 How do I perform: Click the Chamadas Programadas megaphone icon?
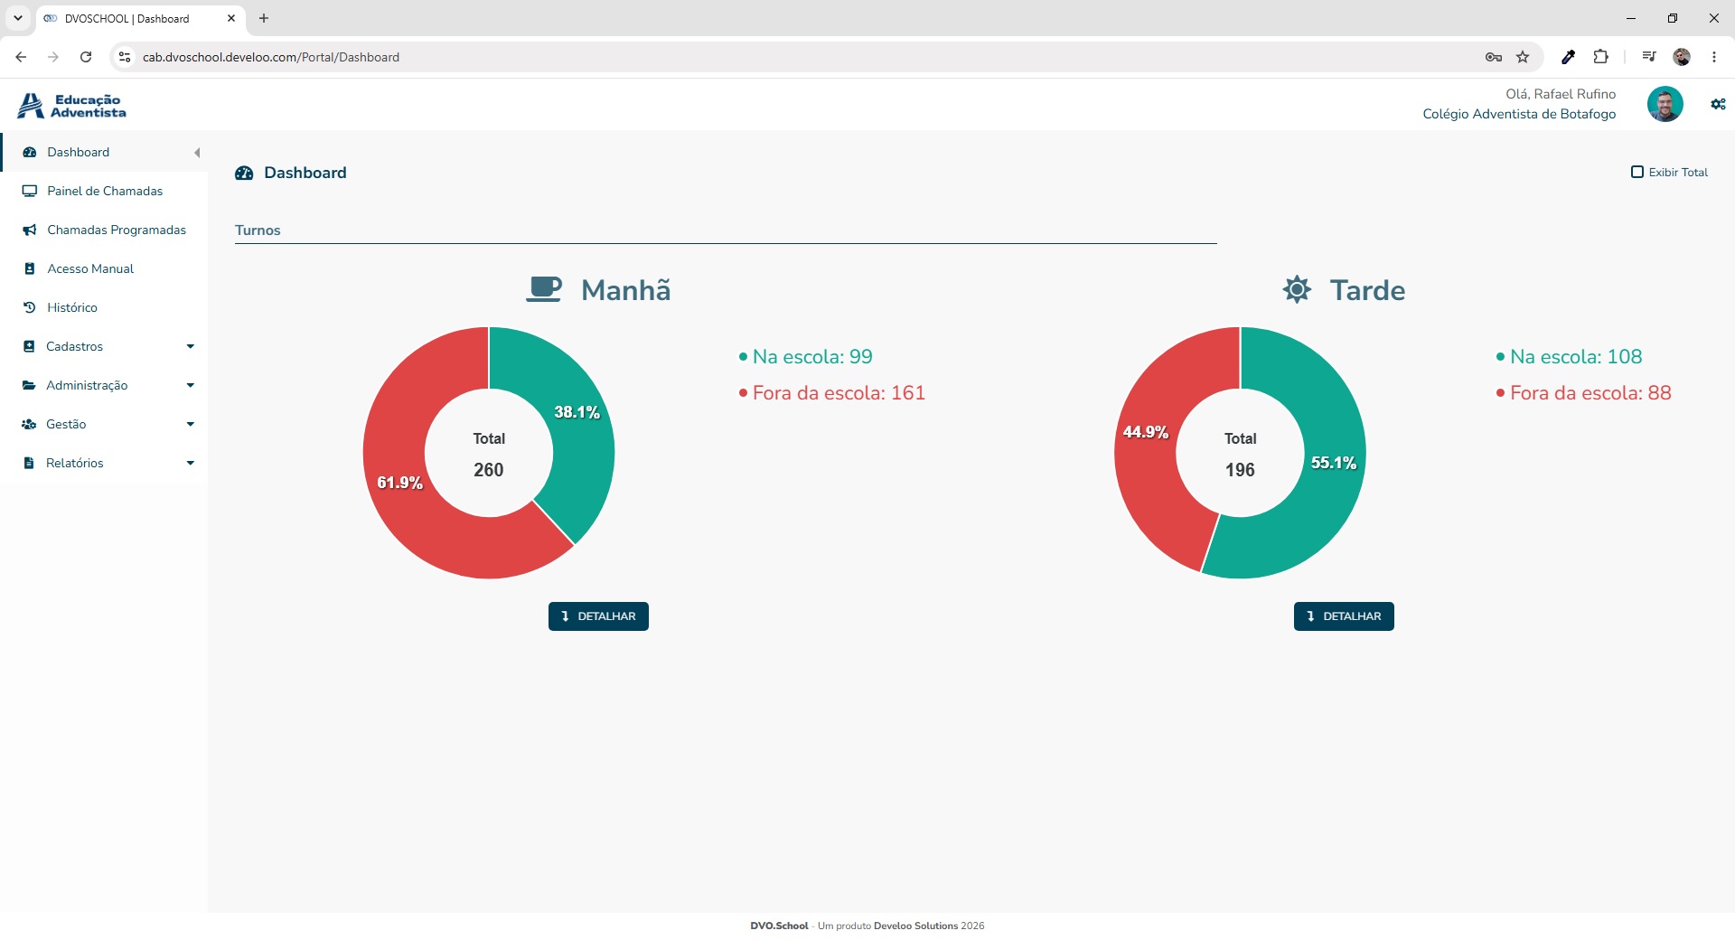pos(29,230)
